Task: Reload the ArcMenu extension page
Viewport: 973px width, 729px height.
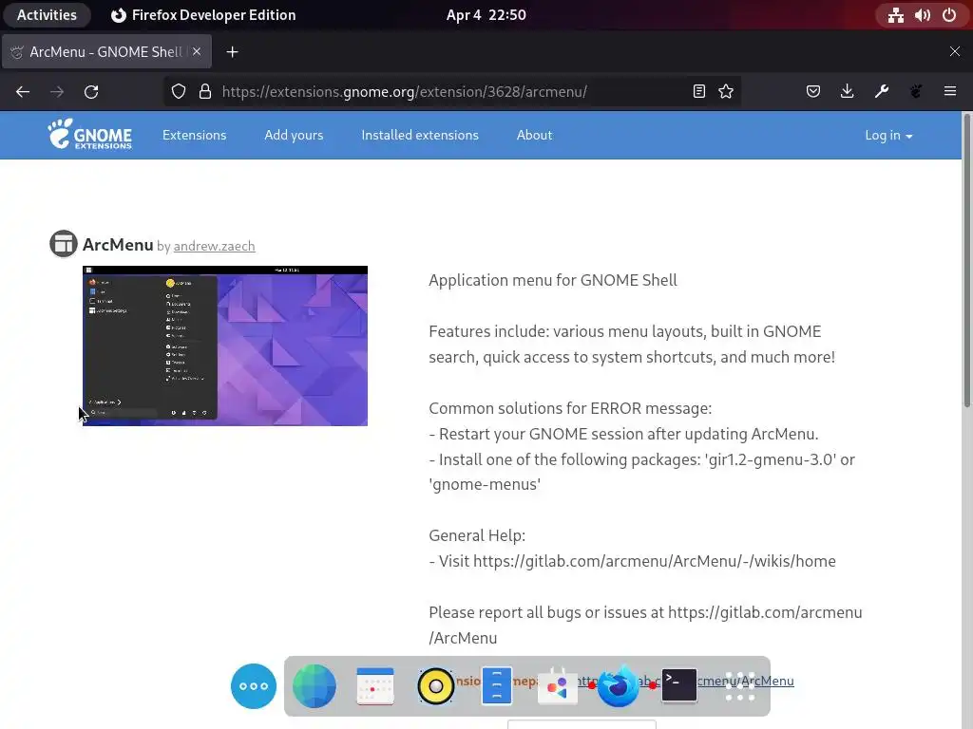Action: pyautogui.click(x=91, y=92)
